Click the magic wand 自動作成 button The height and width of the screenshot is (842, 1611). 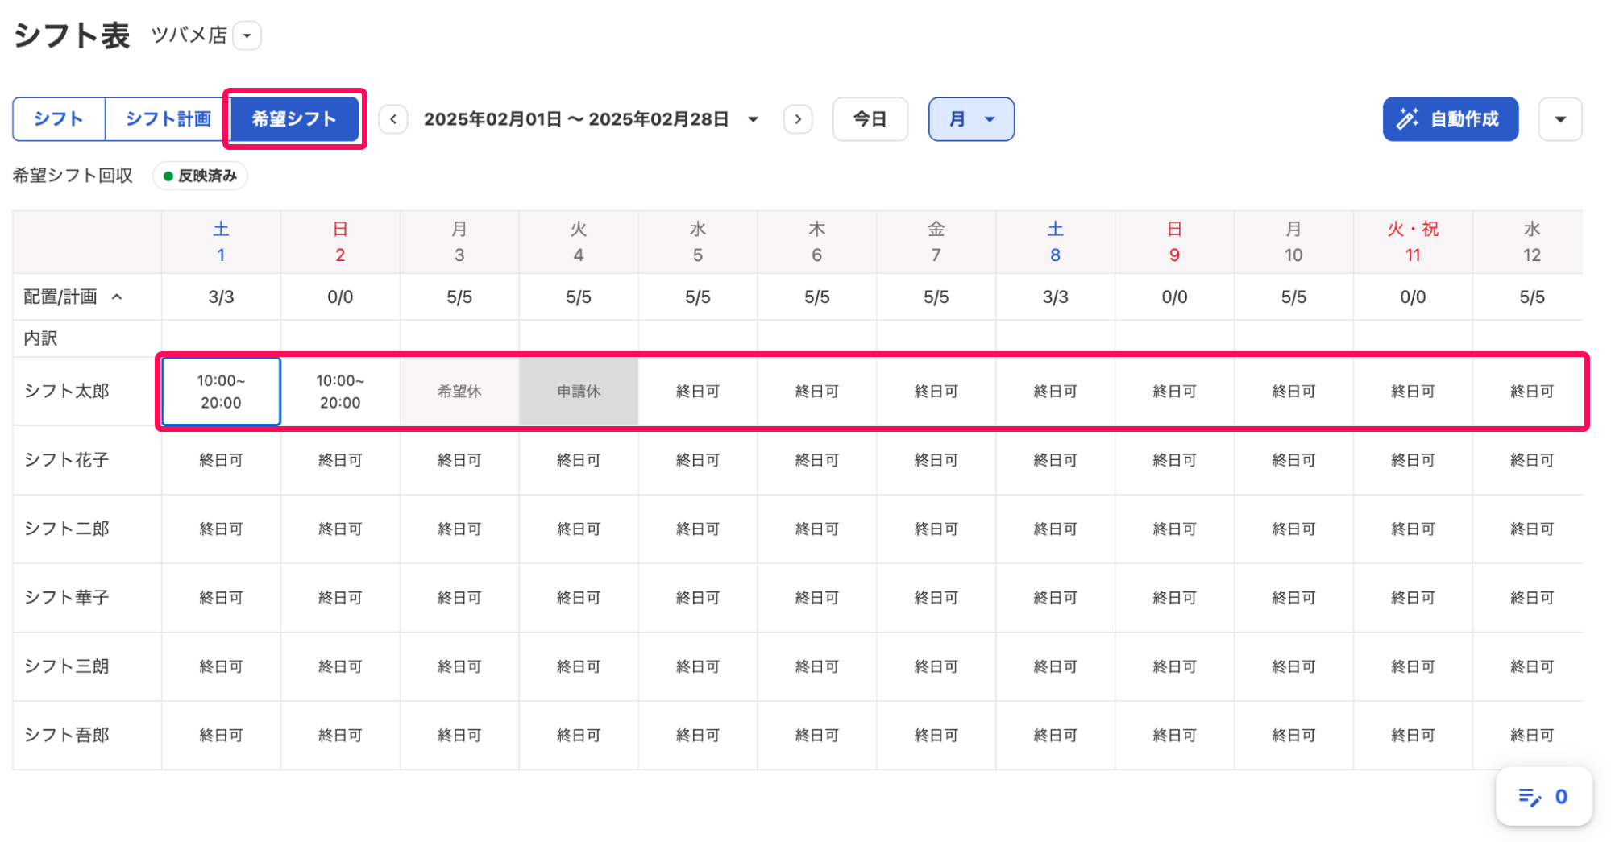(x=1450, y=119)
